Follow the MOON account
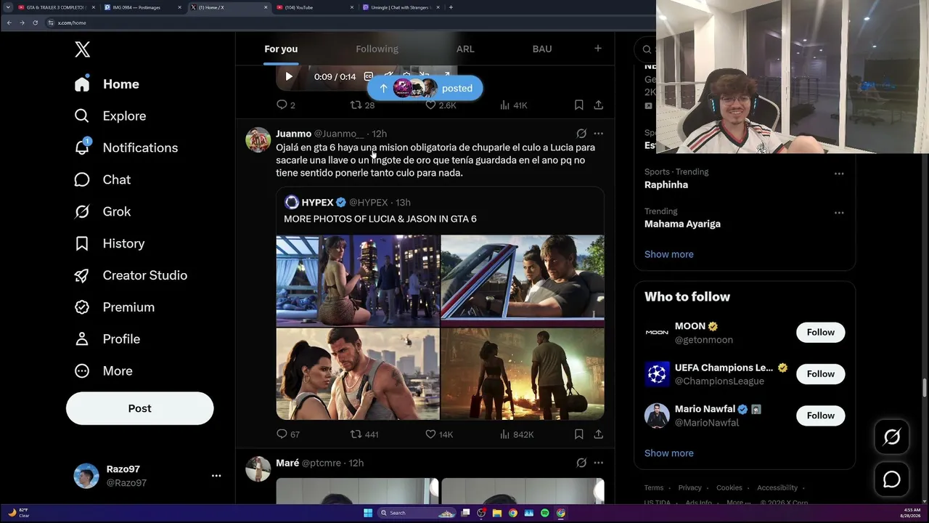The height and width of the screenshot is (523, 929). click(821, 332)
